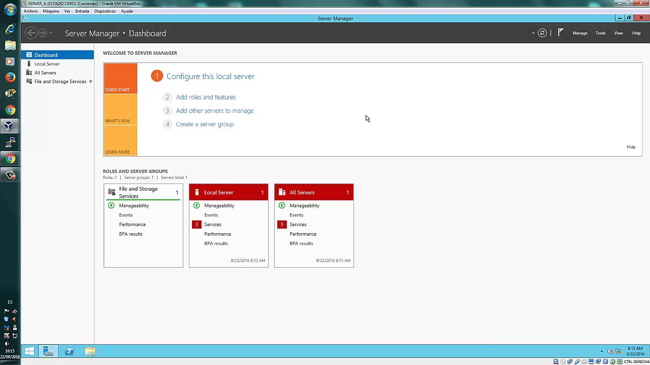Open the guest Windows Start button
Screen dimensions: 650x365
point(29,351)
